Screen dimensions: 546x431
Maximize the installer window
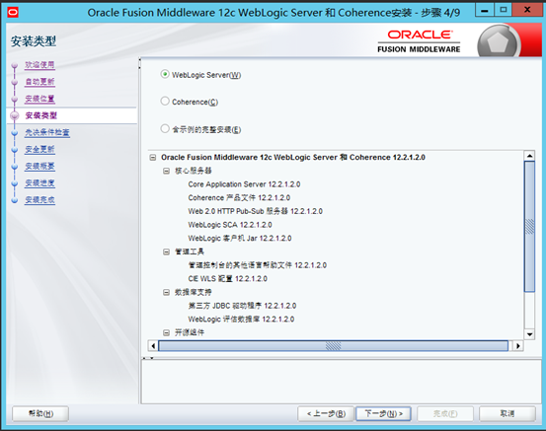tap(503, 10)
